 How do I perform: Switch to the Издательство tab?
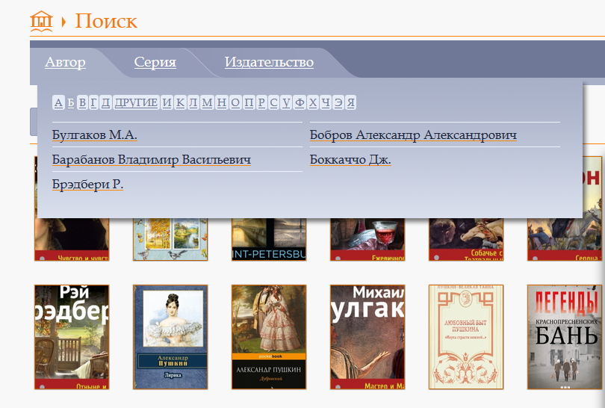pos(269,62)
